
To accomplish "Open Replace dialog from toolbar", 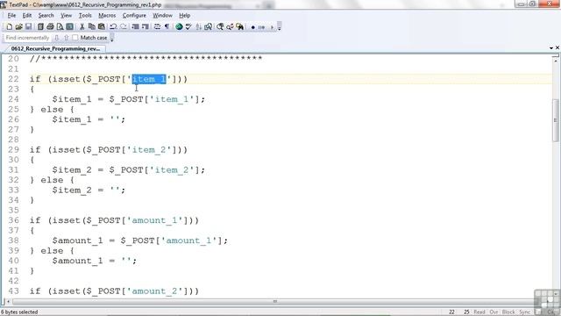I will [x=230, y=27].
